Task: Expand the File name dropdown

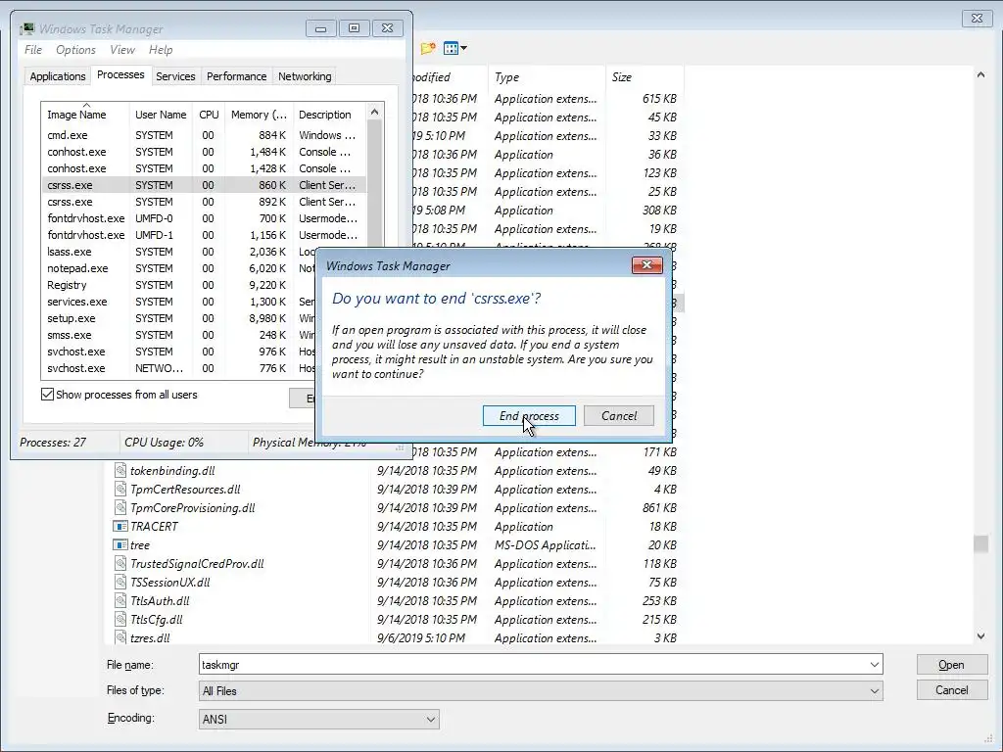Action: point(874,665)
